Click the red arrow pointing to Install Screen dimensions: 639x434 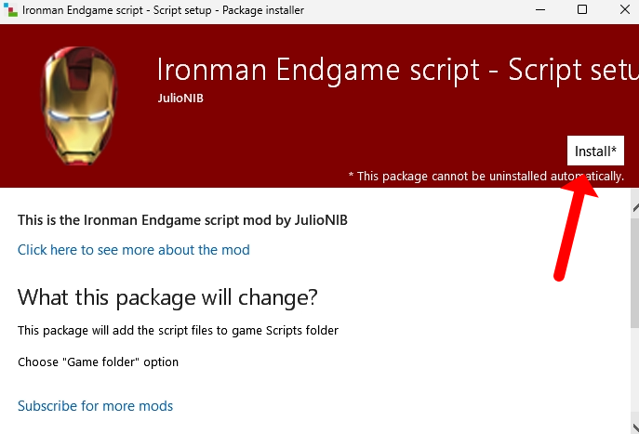point(573,225)
